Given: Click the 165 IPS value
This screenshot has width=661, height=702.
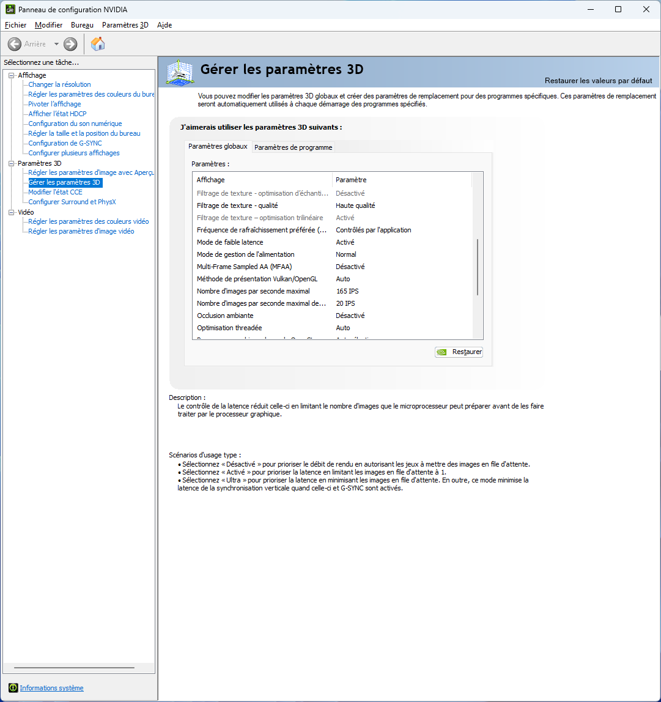Looking at the screenshot, I should point(347,291).
